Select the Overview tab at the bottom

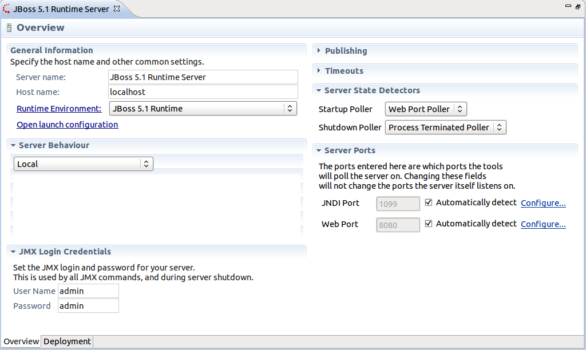click(x=21, y=341)
